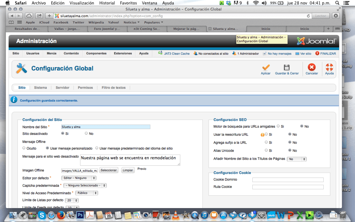The width and height of the screenshot is (355, 222).
Task: Click the add bookmark plus icon
Action: tap(49, 16)
